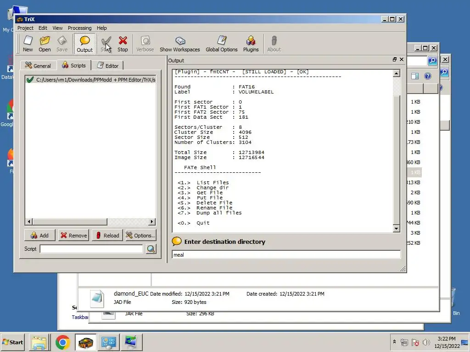Screen dimensions: 470x352
Task: Click the TriX taskbar icon
Action: pos(85,342)
